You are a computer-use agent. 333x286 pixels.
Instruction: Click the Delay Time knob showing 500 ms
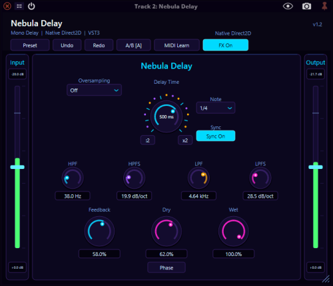pos(166,116)
